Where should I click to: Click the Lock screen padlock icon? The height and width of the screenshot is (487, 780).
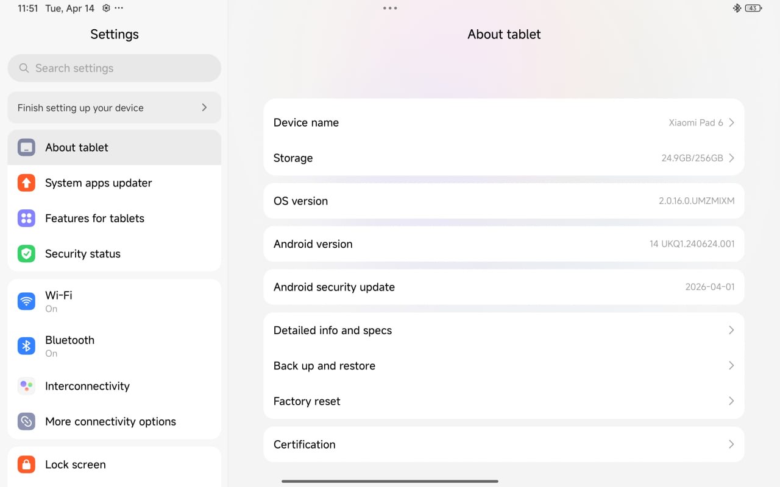coord(26,464)
